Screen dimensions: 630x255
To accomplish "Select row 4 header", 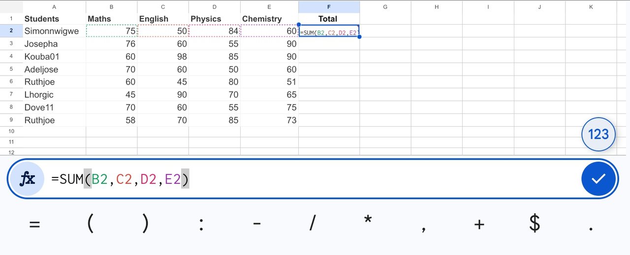I will click(x=11, y=57).
